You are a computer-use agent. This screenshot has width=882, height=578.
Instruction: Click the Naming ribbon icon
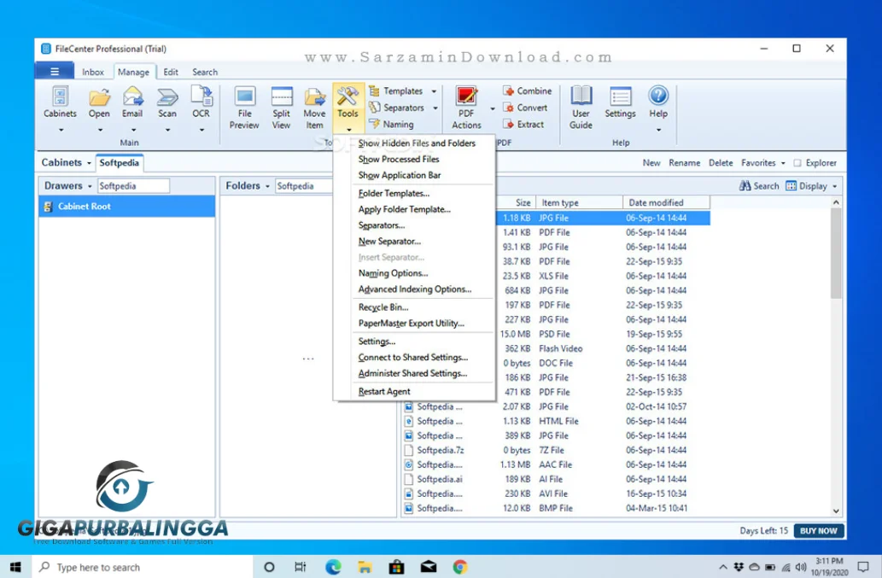click(x=374, y=125)
